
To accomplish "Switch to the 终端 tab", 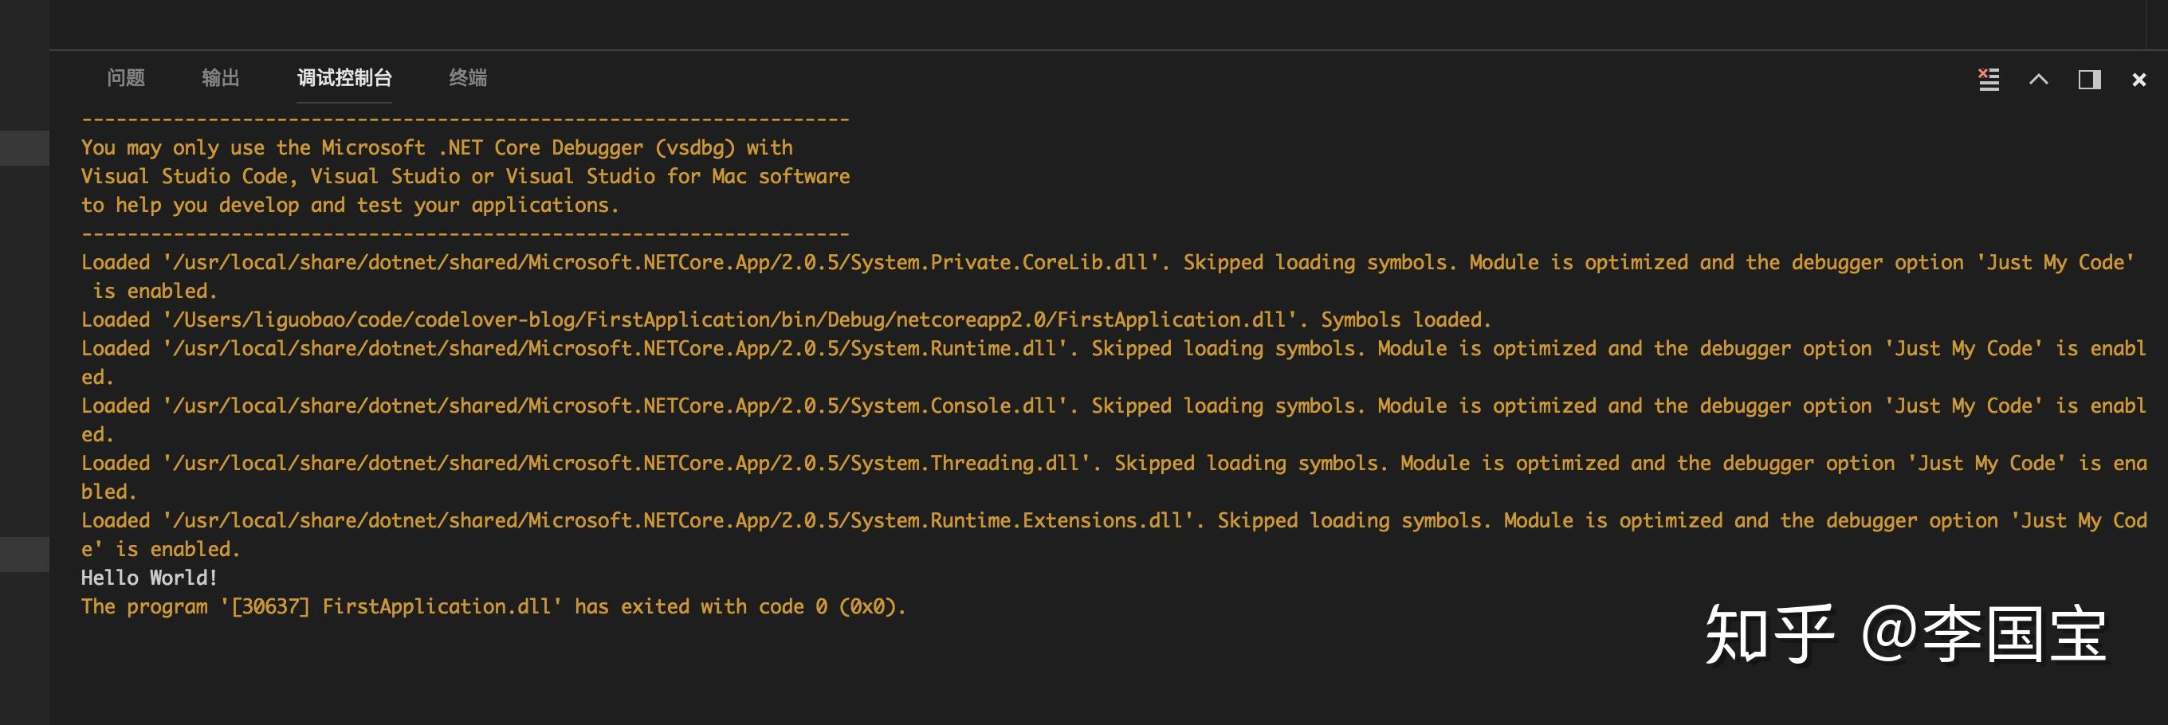I will coord(468,77).
